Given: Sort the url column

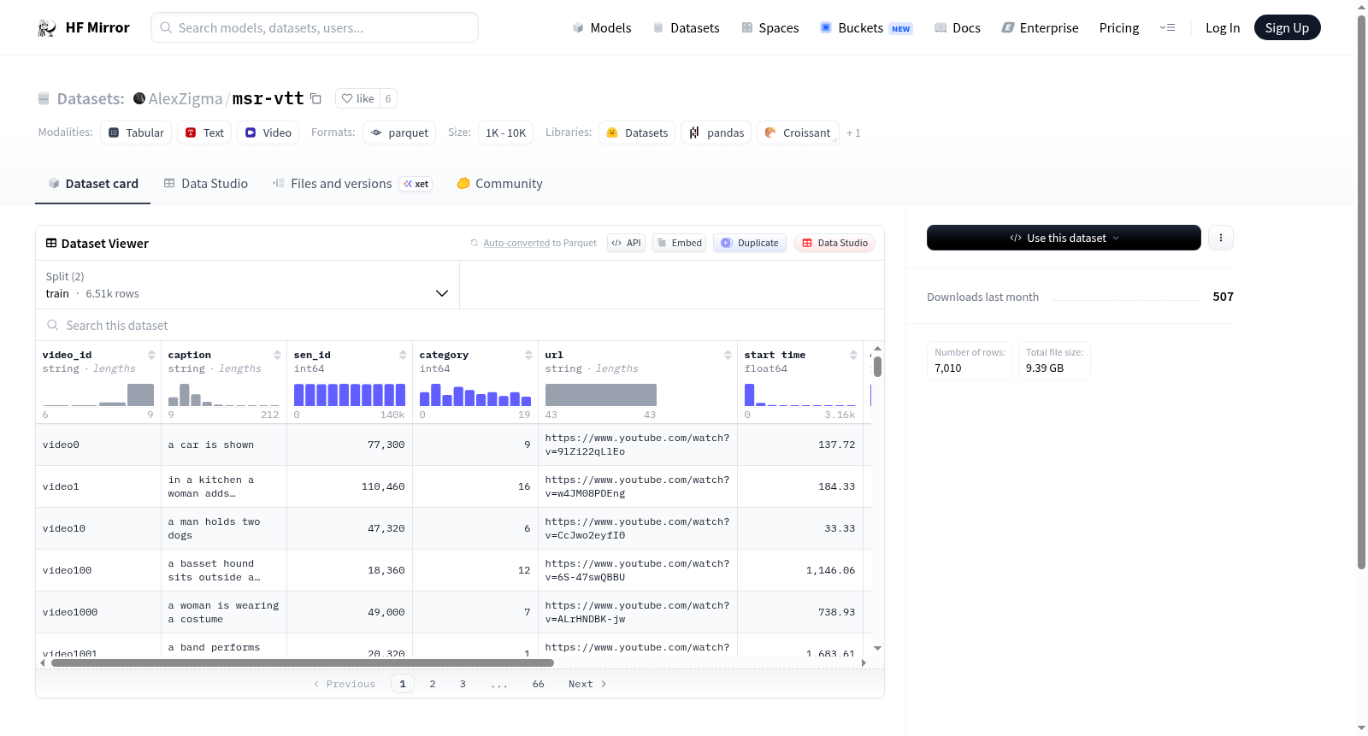Looking at the screenshot, I should [x=728, y=355].
